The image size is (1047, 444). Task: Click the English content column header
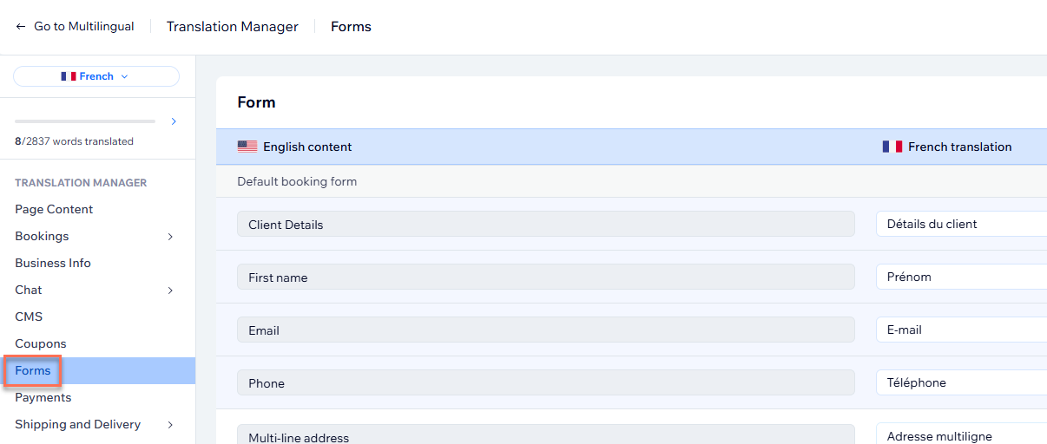(x=307, y=147)
